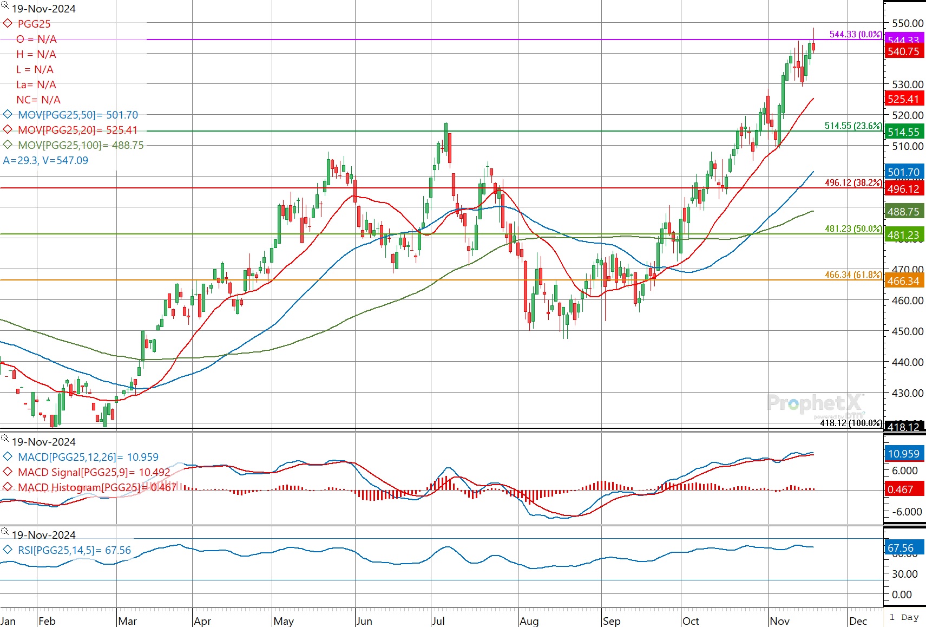Select the MOV[PGG25,100]= 488.75 legend text
This screenshot has width=926, height=627.
pyautogui.click(x=81, y=145)
